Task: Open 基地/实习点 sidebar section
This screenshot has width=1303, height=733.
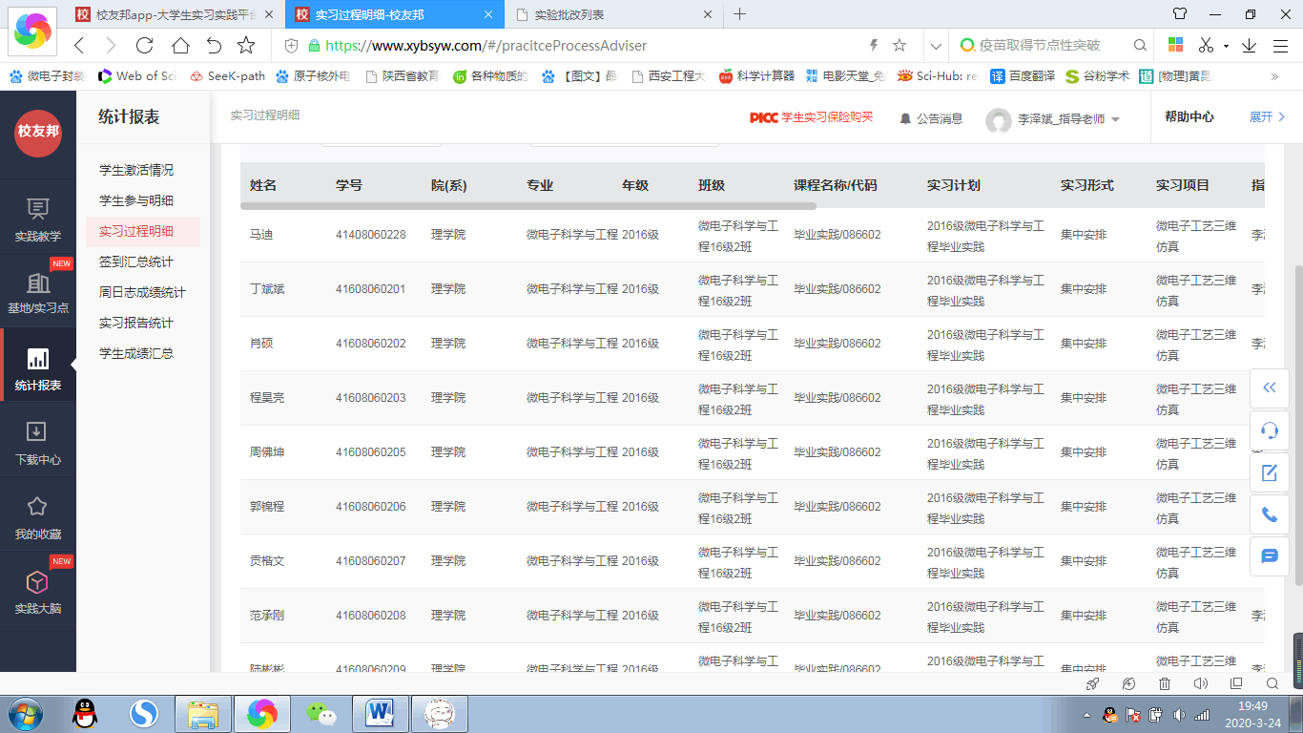Action: coord(37,291)
